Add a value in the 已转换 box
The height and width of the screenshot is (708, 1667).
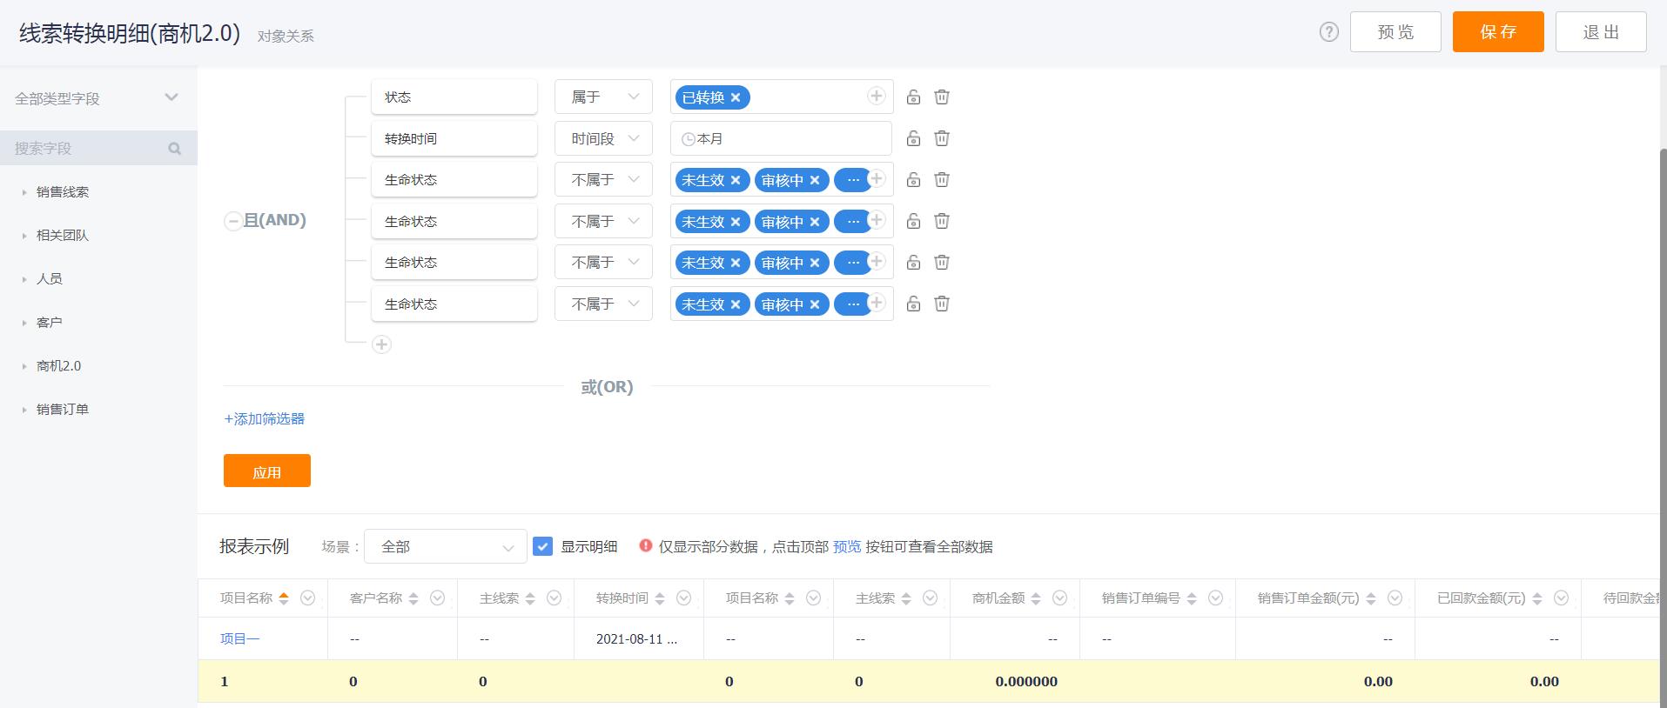pyautogui.click(x=877, y=97)
